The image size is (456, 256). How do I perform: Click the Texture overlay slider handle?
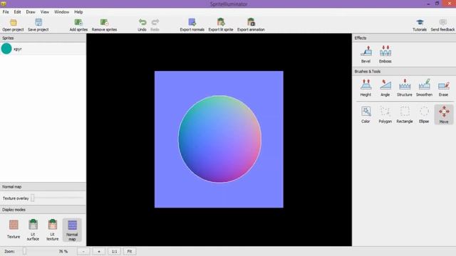coord(33,198)
